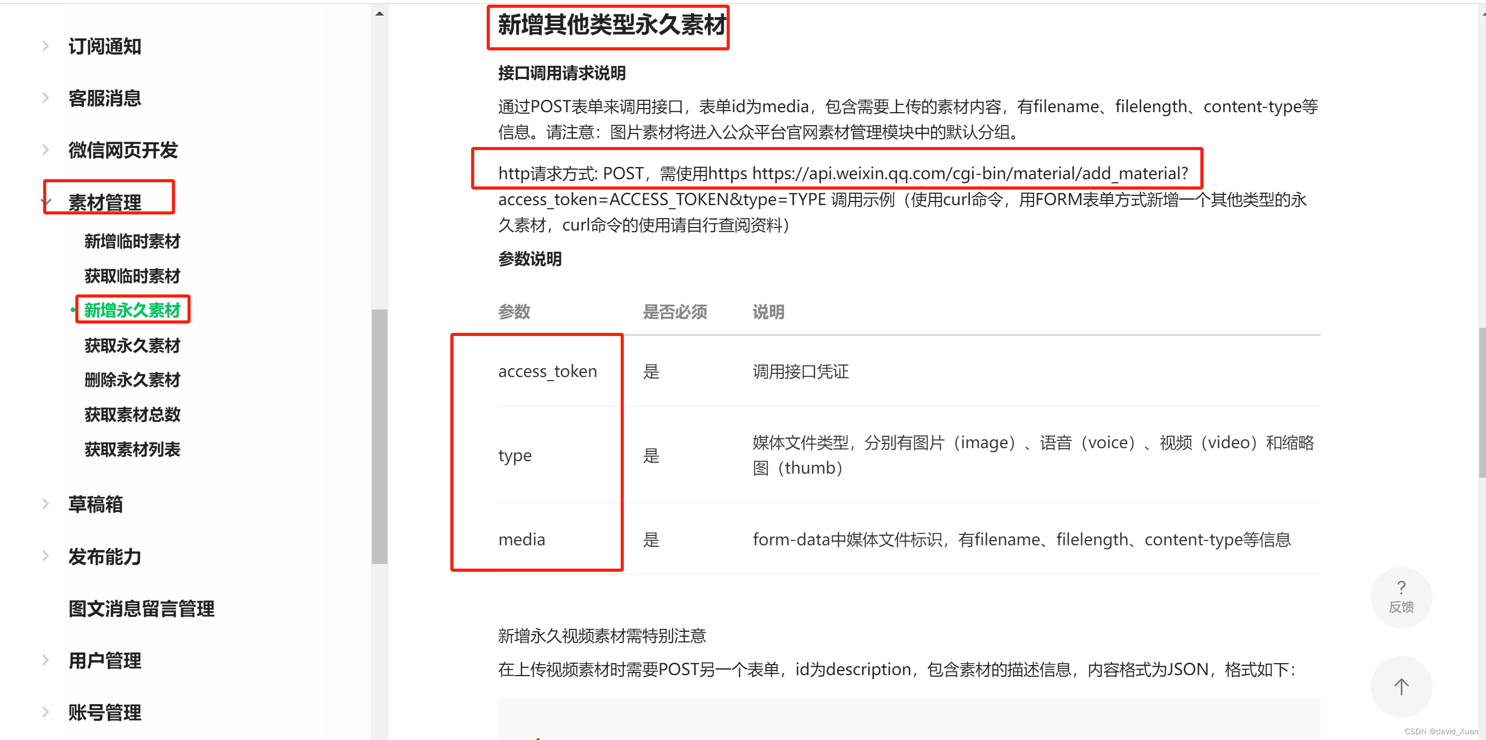Click the sidebar scrollbar up arrow

point(379,14)
